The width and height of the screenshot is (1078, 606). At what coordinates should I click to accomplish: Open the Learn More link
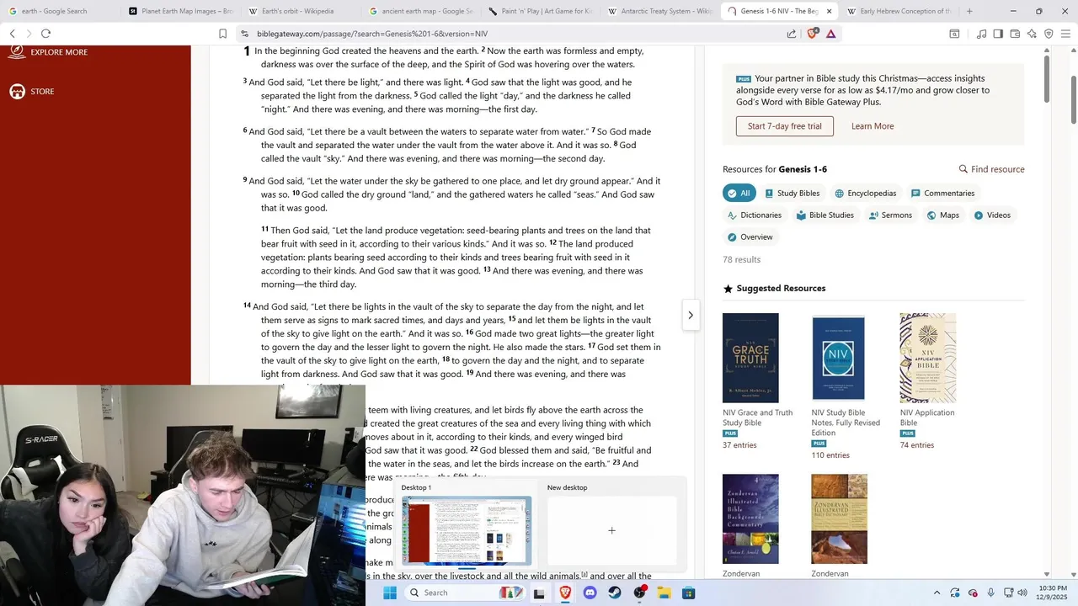coord(873,126)
